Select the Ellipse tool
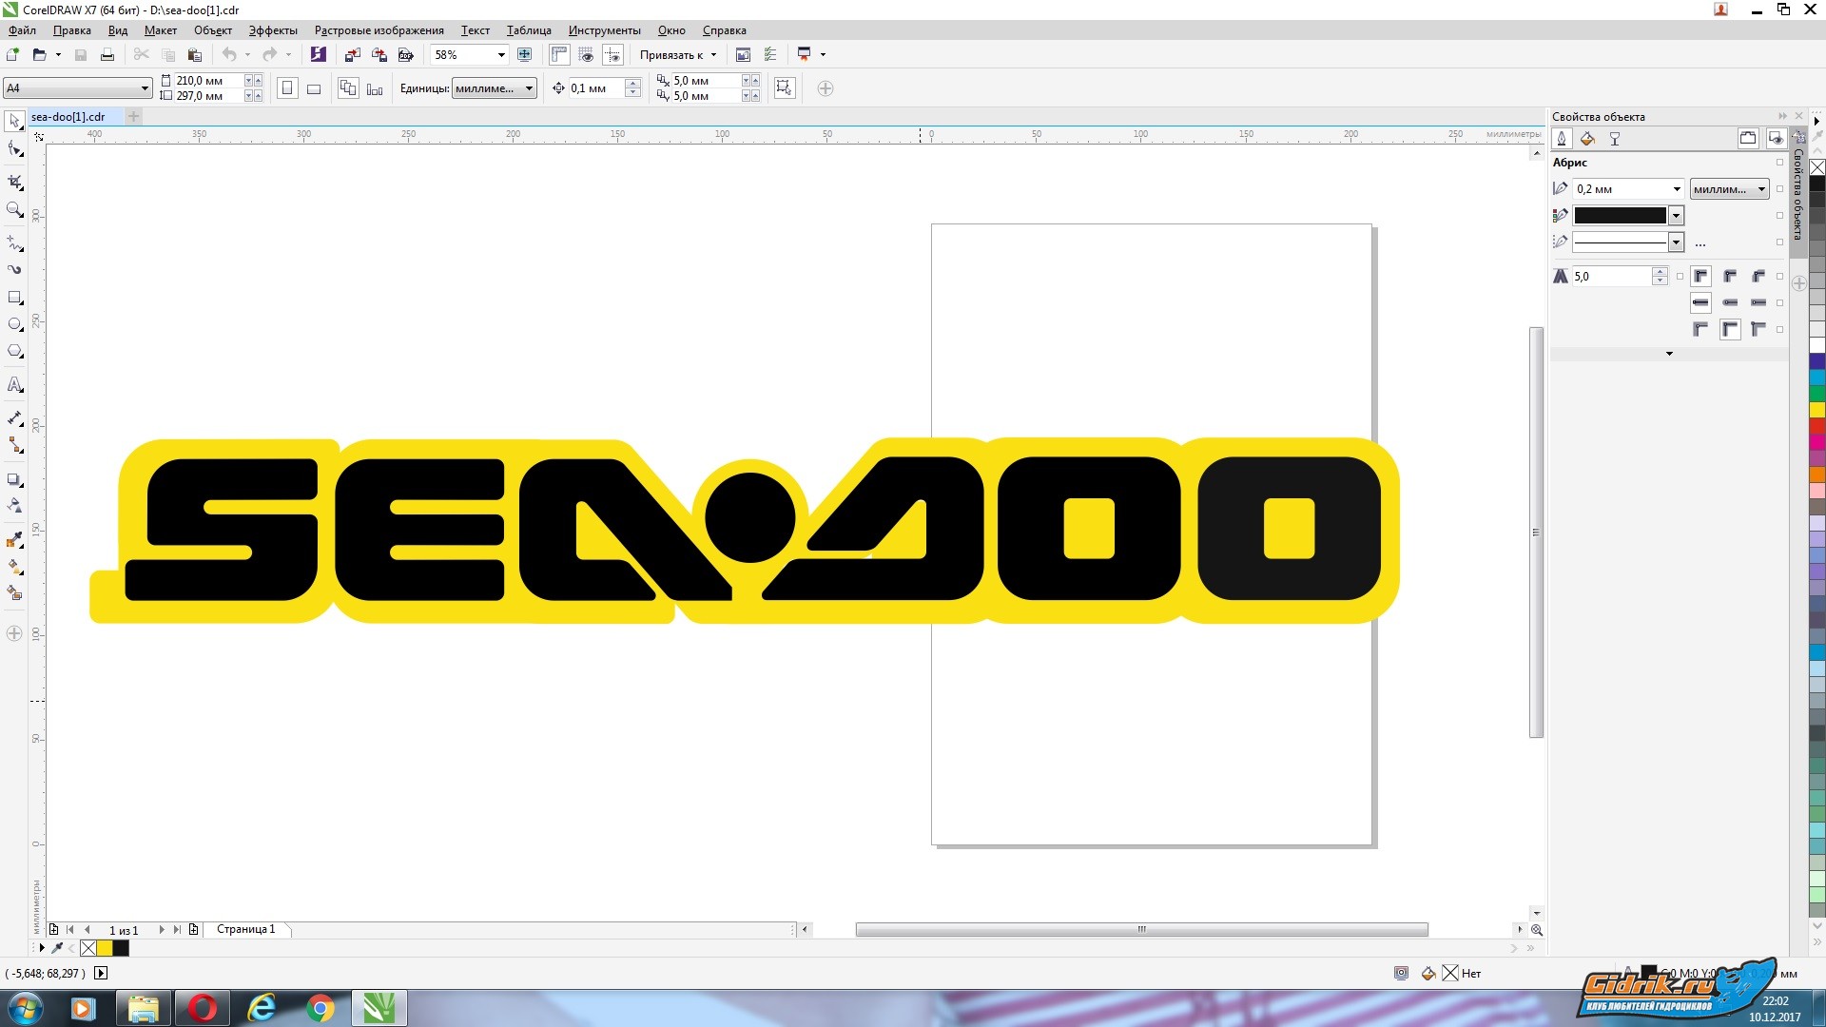Viewport: 1826px width, 1027px height. 15,325
